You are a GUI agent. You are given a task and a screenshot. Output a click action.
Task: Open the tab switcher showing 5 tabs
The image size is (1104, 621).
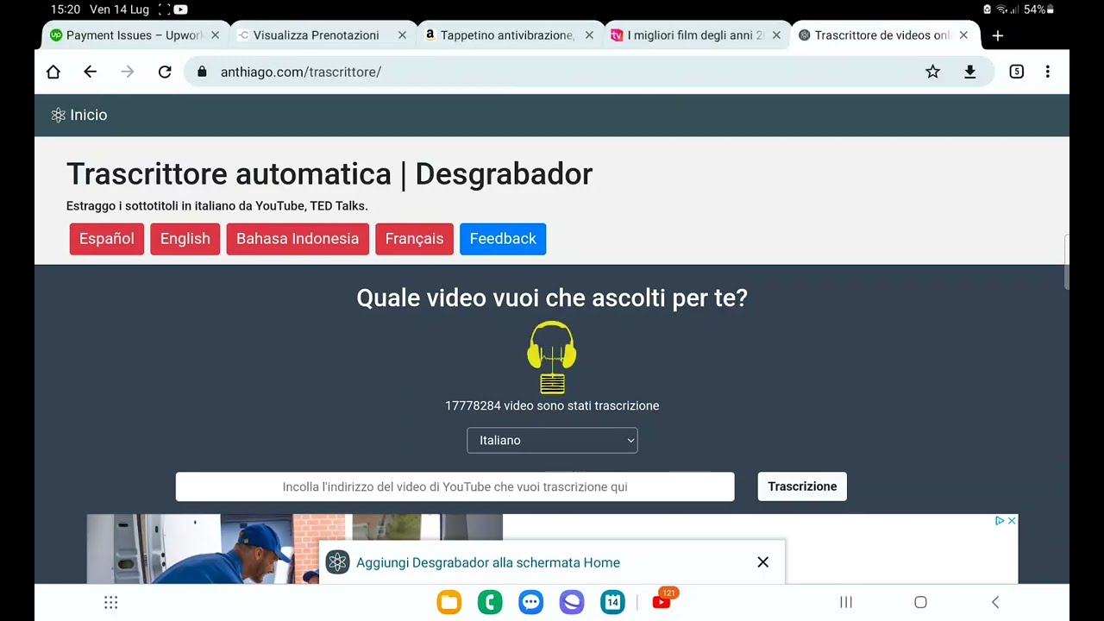pos(1017,72)
